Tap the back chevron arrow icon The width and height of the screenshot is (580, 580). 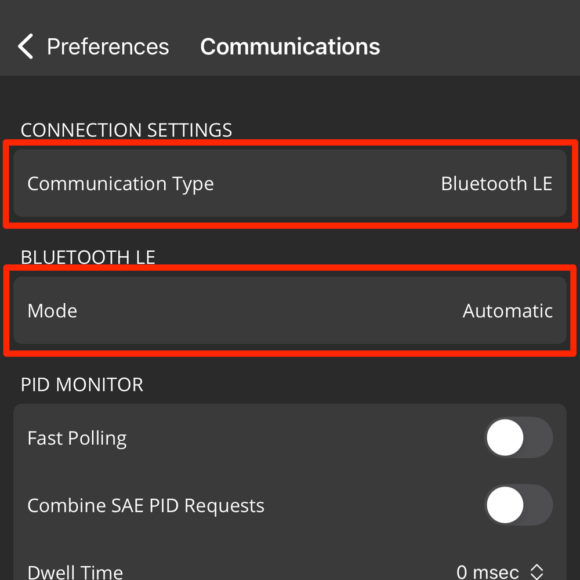26,46
